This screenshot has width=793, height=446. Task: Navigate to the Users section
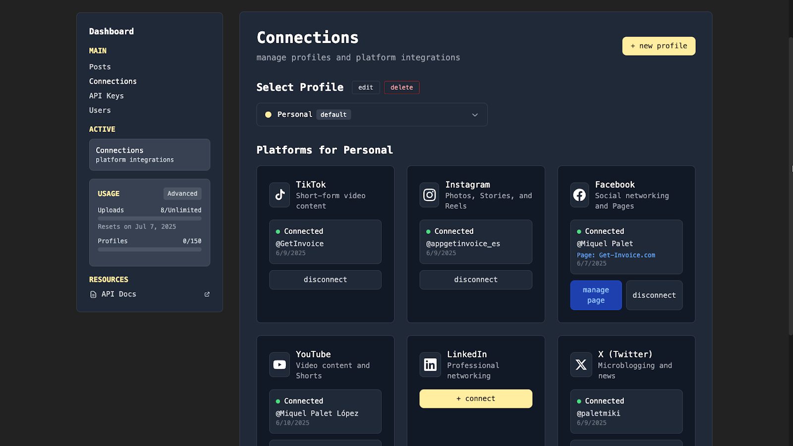click(x=100, y=110)
